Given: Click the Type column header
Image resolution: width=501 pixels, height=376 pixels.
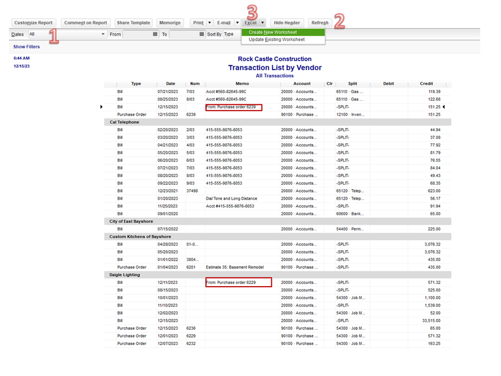Looking at the screenshot, I should point(136,84).
